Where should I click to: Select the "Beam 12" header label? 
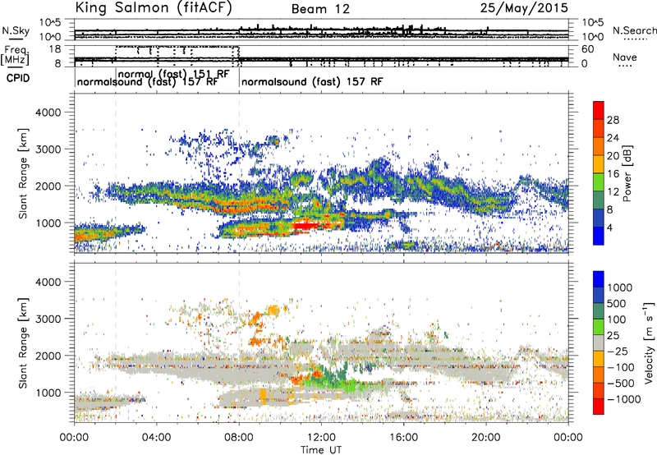pos(320,9)
